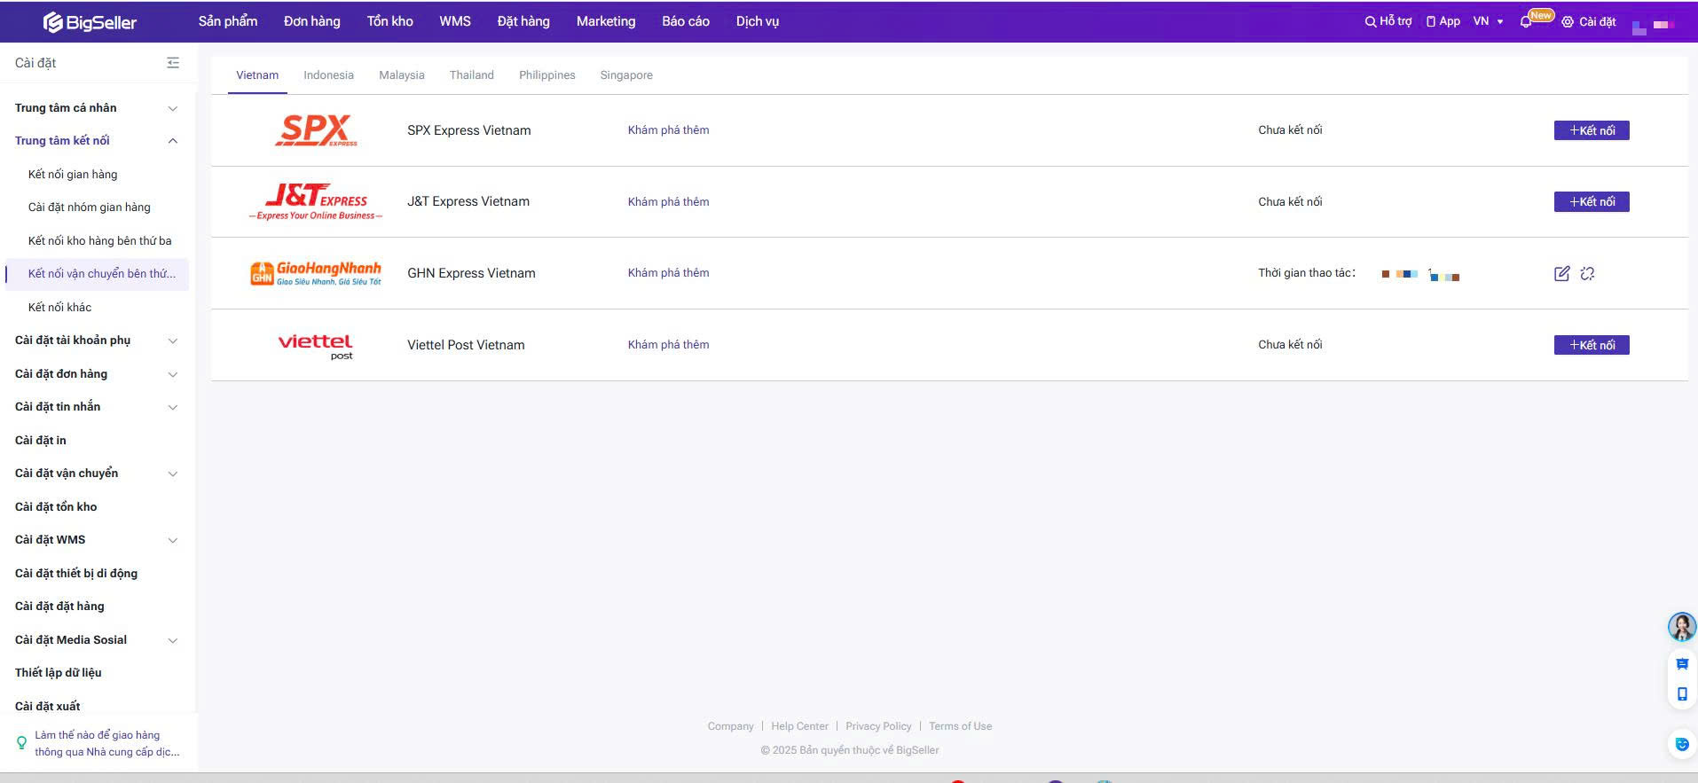
Task: Select Kết nối gian hàng in sidebar
Action: point(73,175)
